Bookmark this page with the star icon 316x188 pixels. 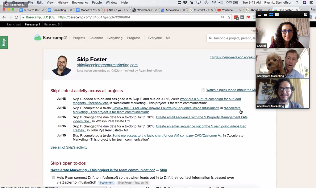[229, 17]
